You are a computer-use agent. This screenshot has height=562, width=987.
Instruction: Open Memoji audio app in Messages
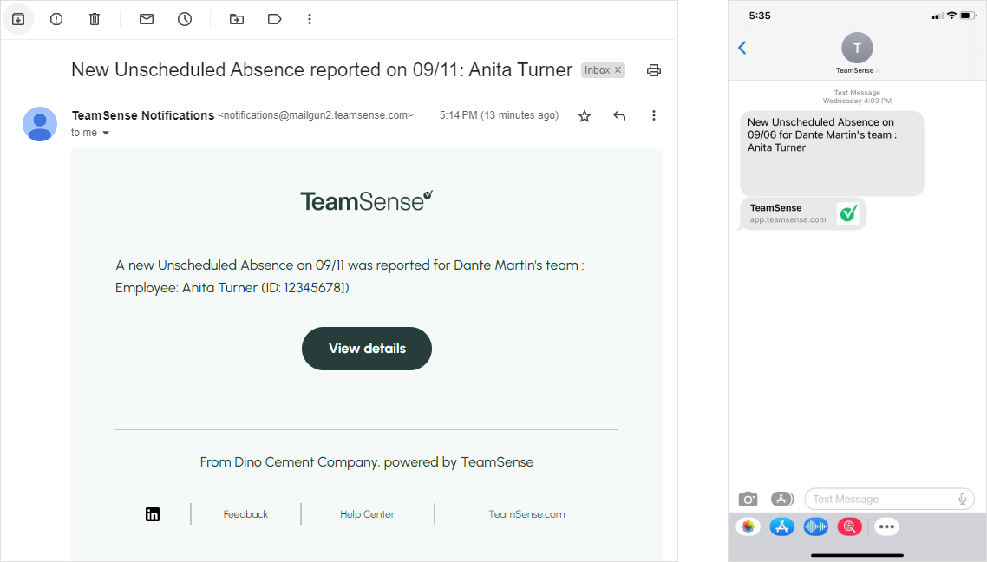click(815, 526)
